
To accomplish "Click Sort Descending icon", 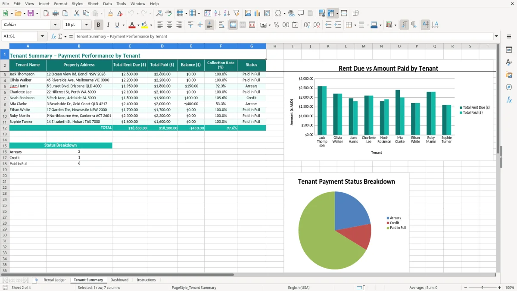I will (227, 13).
